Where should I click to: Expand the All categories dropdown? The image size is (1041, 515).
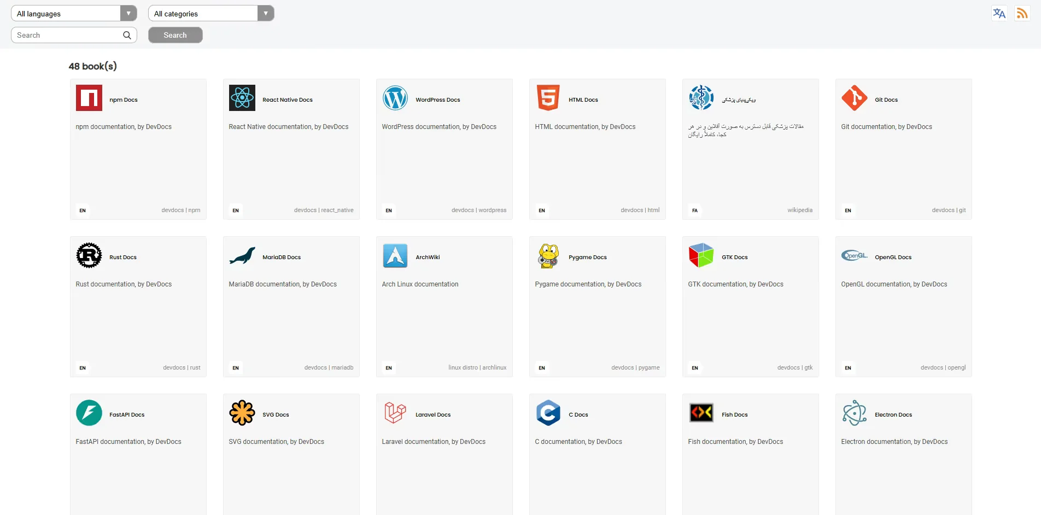tap(211, 14)
